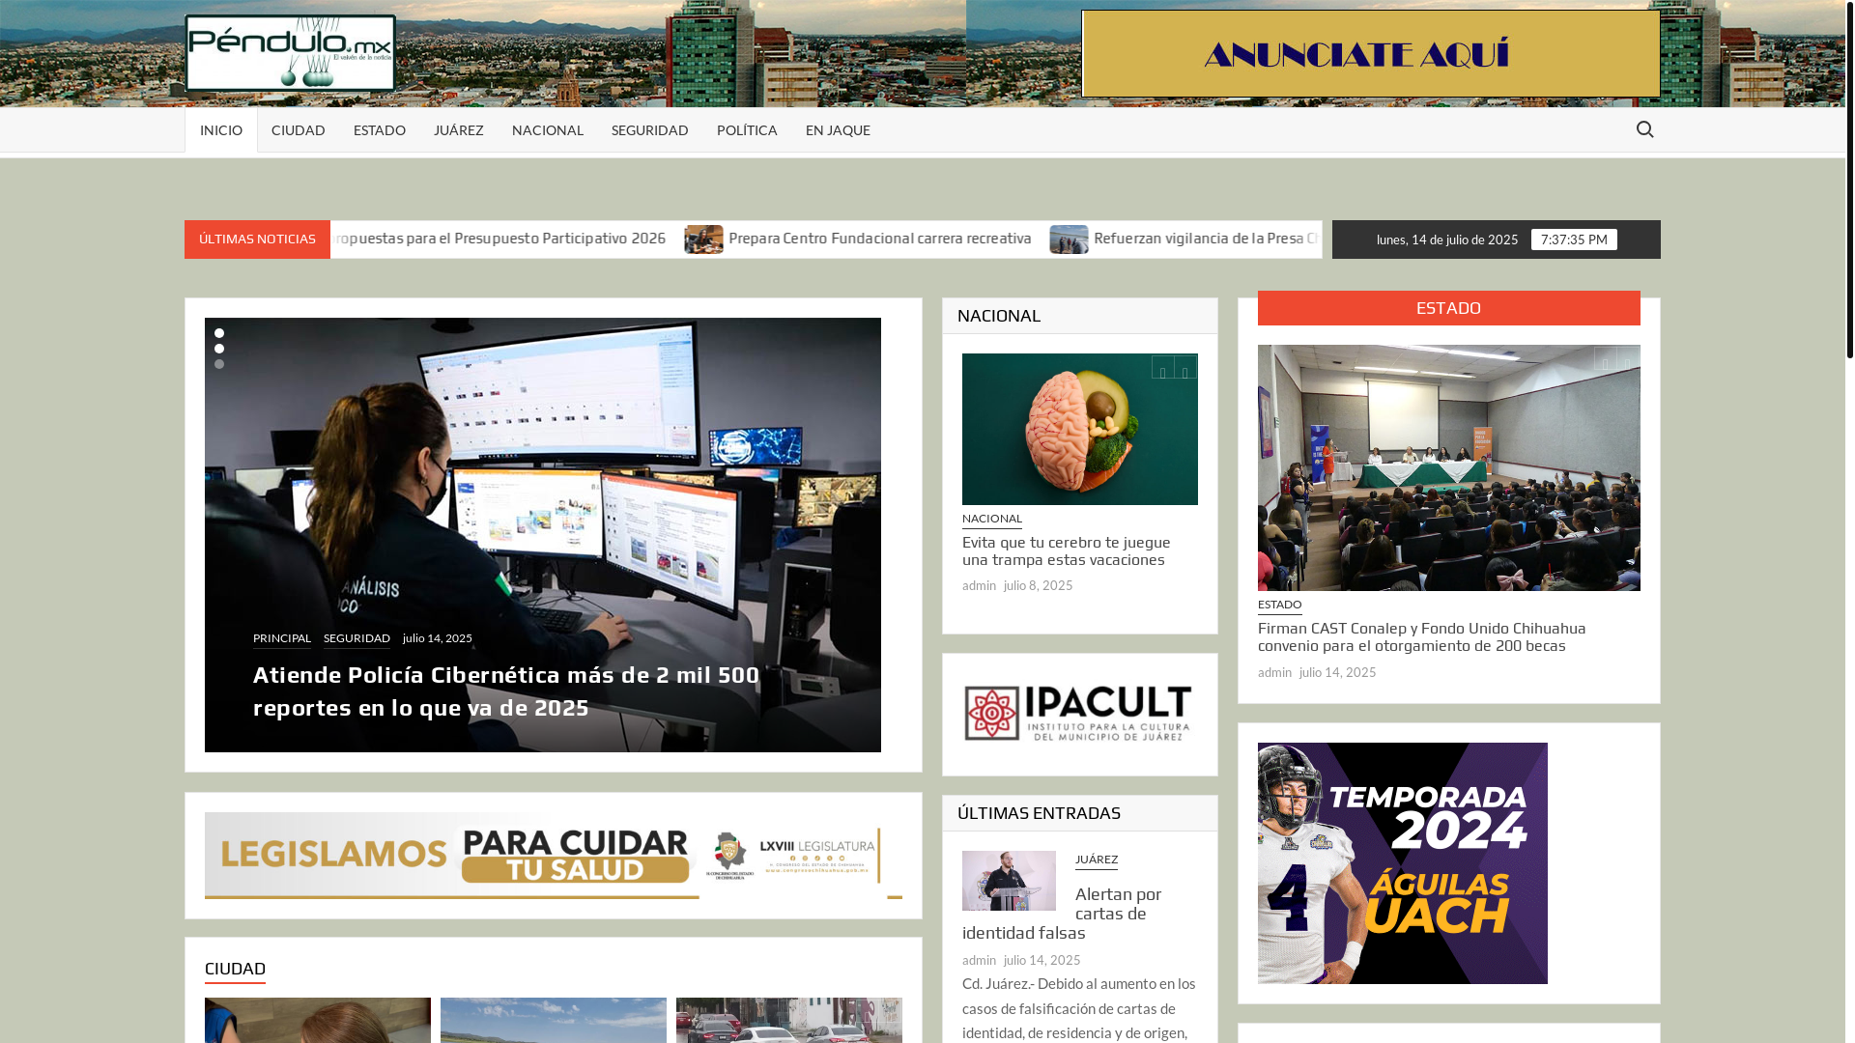1855x1043 pixels.
Task: Click the Temporada 2024 Águilas UACH banner
Action: pos(1402,863)
